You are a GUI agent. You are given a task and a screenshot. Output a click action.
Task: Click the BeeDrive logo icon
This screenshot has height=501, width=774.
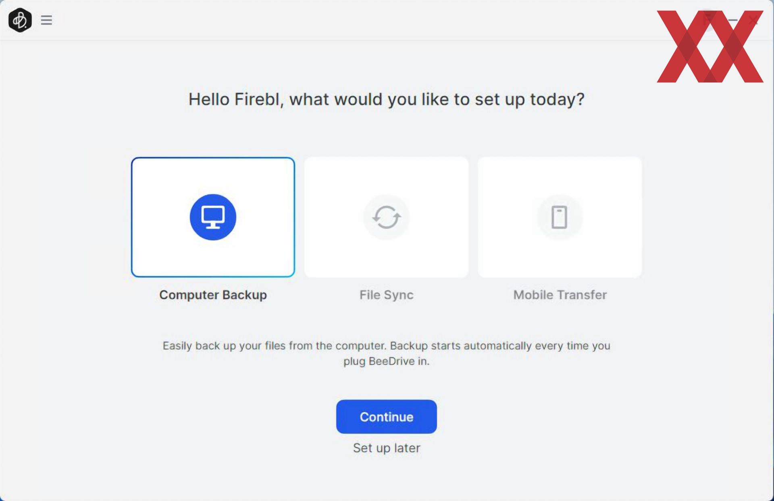tap(20, 20)
